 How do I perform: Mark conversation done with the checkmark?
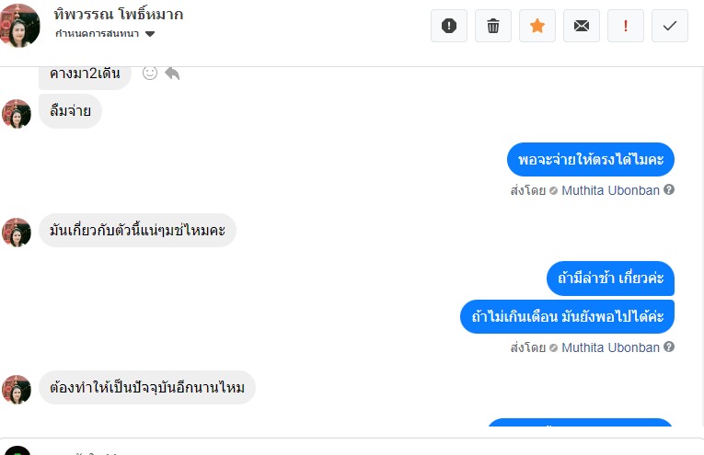click(x=670, y=26)
